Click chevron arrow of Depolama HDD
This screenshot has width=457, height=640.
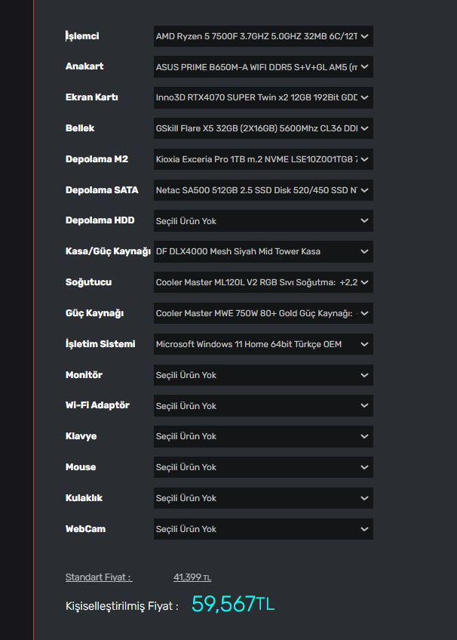click(365, 221)
